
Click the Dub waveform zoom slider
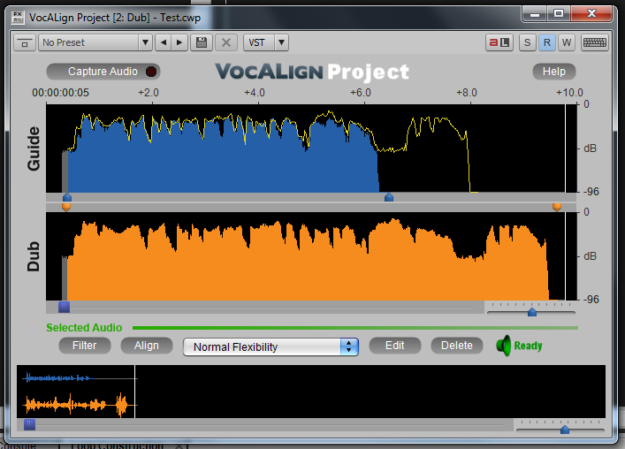pyautogui.click(x=531, y=312)
